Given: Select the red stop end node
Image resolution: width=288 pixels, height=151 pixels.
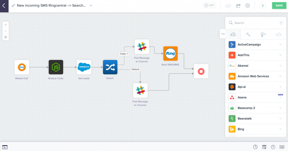Looking at the screenshot, I should pos(201,71).
